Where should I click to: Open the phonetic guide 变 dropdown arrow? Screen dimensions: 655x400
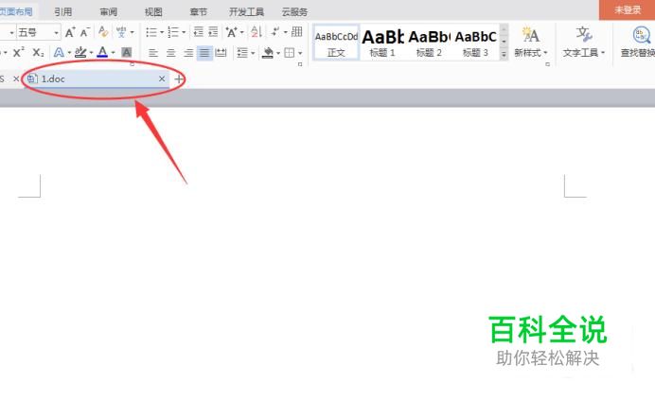[x=132, y=32]
